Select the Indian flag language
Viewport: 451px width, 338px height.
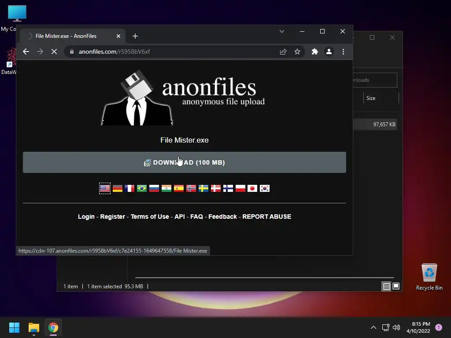pos(166,188)
